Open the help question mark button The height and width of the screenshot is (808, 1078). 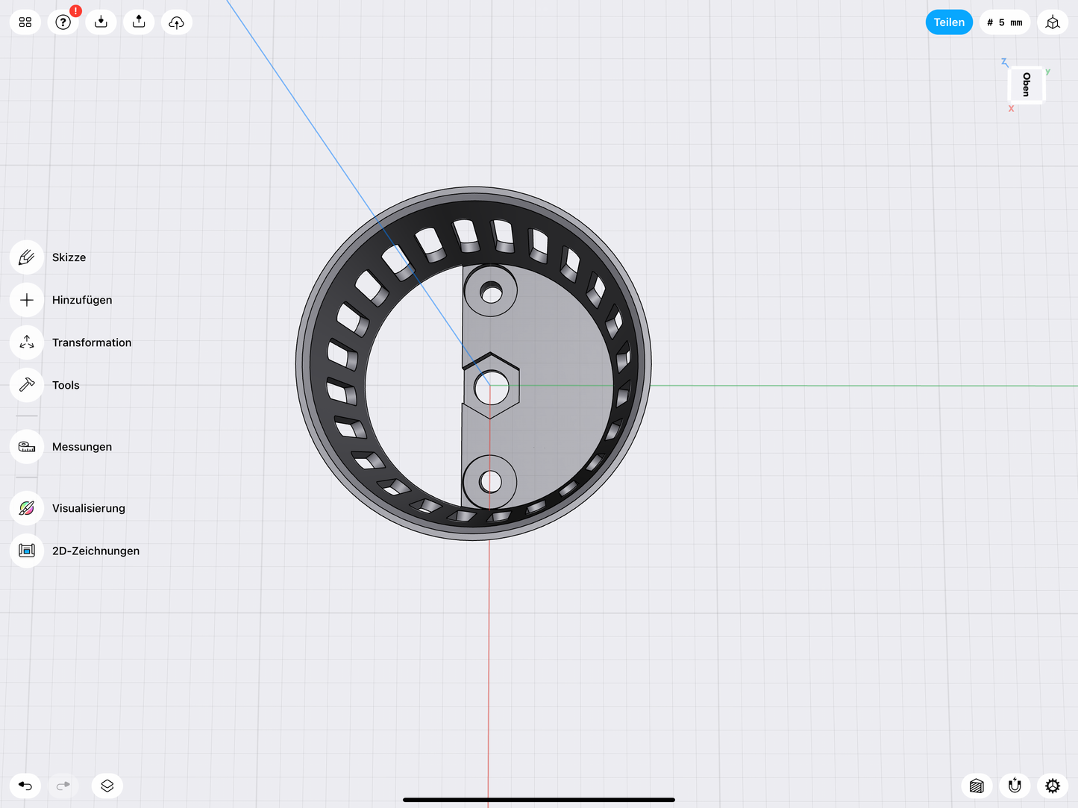(x=63, y=22)
